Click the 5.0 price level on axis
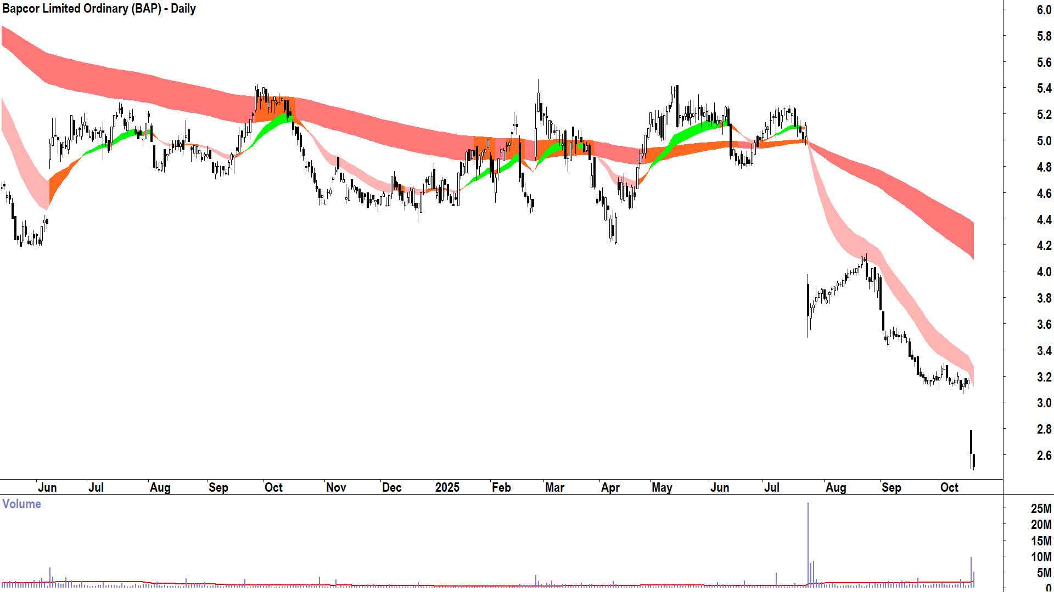The image size is (1054, 592). click(x=1044, y=141)
